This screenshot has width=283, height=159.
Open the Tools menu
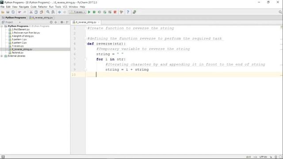pos(58,7)
